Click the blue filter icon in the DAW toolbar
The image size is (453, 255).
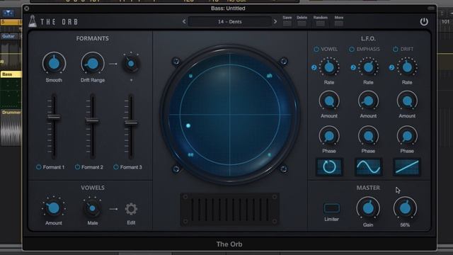pos(8,13)
